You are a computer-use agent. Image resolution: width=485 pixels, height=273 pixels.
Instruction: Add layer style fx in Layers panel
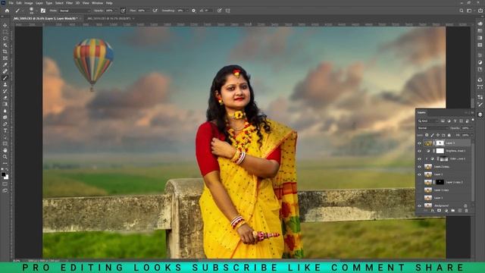point(433,211)
